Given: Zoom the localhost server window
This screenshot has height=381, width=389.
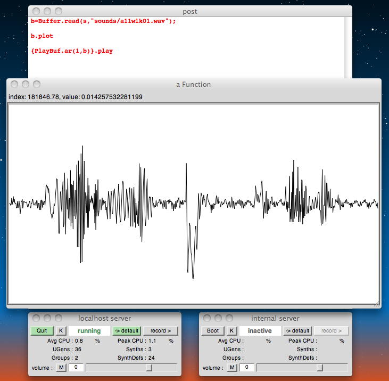Looking at the screenshot, I should point(59,318).
